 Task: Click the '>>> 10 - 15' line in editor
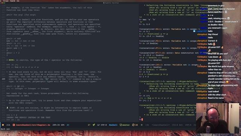coord(13,120)
